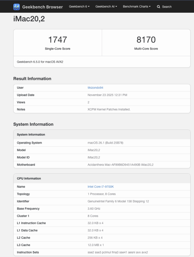
Task: Select the sse2 sse3 instruction sets value
Action: point(118,252)
